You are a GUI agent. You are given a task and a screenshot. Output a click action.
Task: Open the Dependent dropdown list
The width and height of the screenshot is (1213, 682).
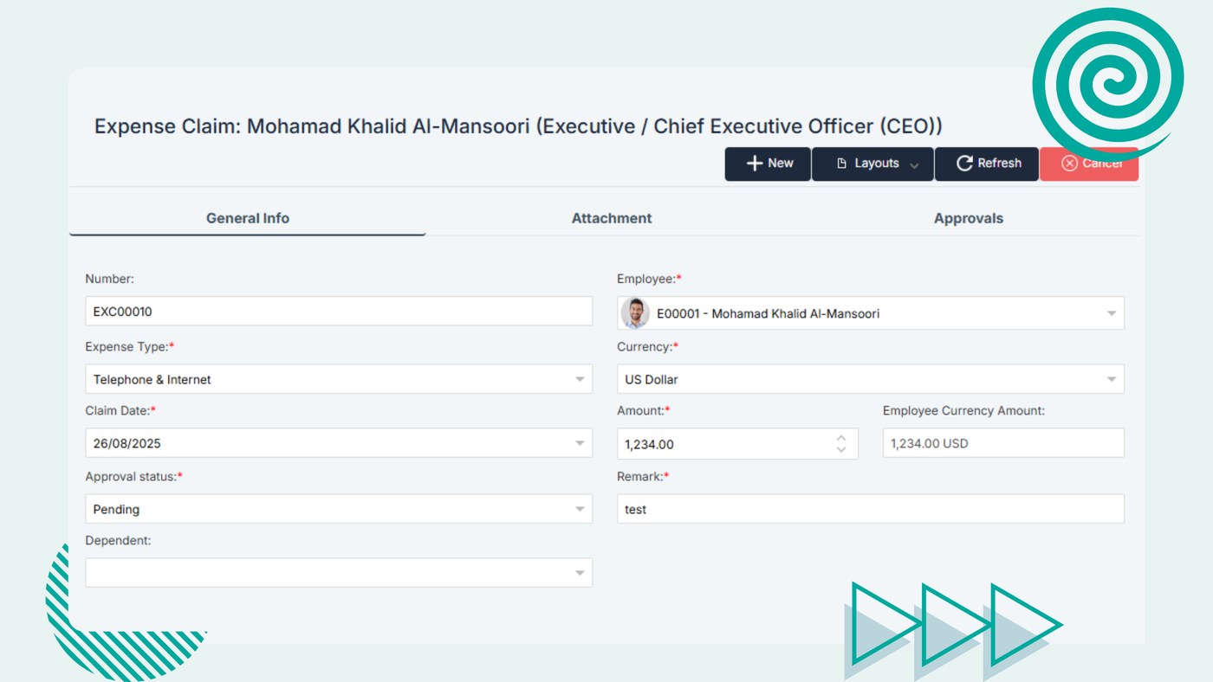click(x=580, y=573)
